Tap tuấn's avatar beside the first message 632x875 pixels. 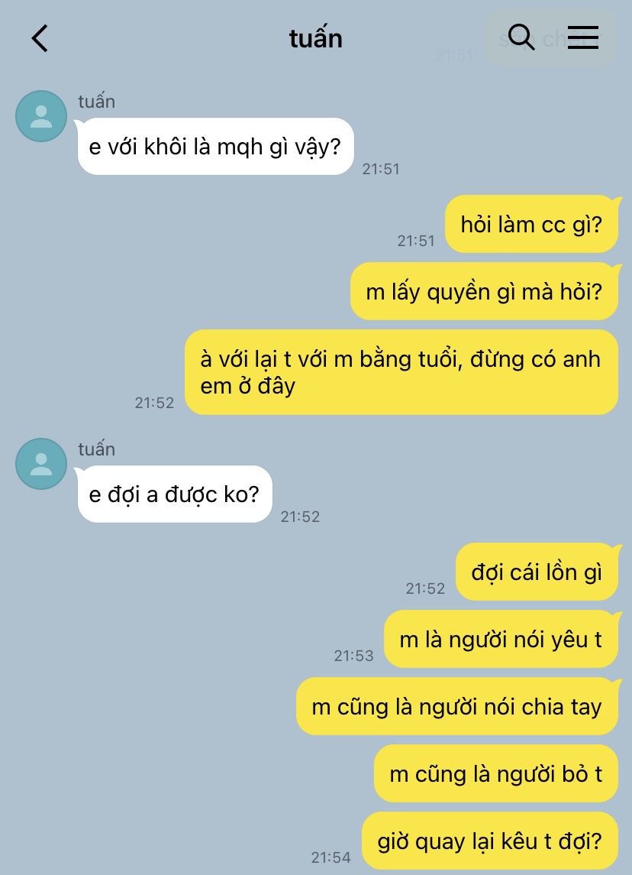pyautogui.click(x=41, y=116)
